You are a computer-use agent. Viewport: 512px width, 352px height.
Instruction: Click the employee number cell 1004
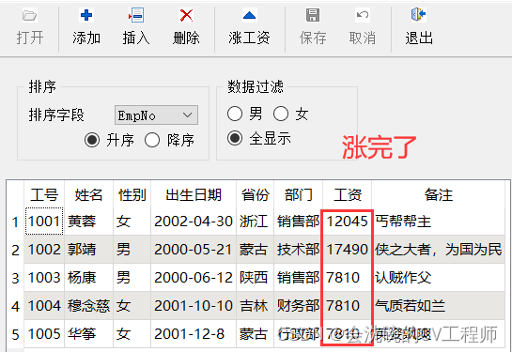(x=44, y=306)
